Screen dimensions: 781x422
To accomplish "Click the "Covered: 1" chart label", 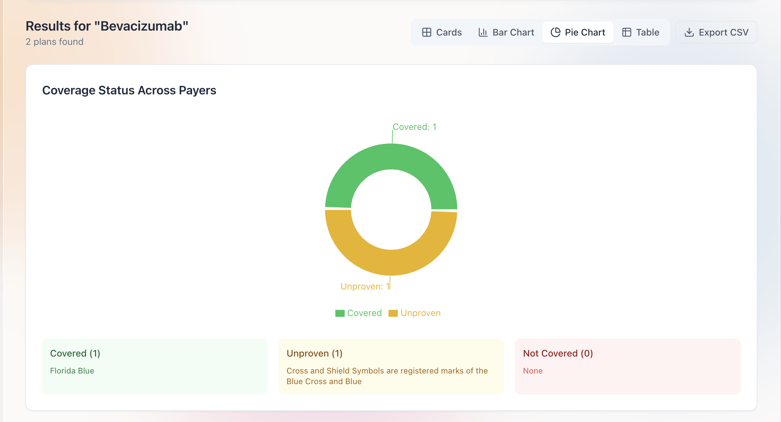I will coord(414,127).
